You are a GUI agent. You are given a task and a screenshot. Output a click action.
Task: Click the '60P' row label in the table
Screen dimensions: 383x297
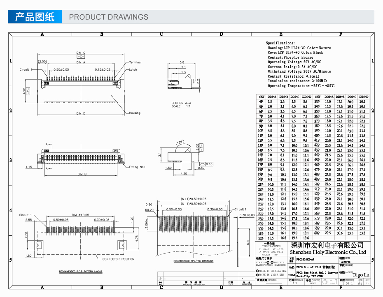(x=317, y=233)
